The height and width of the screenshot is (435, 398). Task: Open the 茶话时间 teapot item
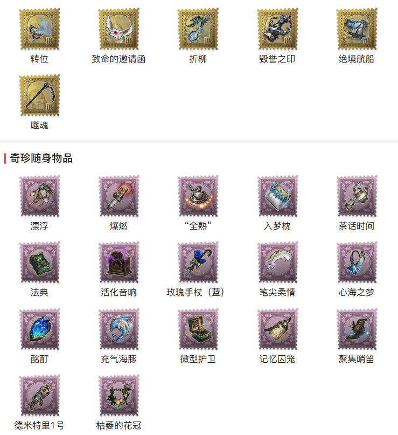point(357,196)
